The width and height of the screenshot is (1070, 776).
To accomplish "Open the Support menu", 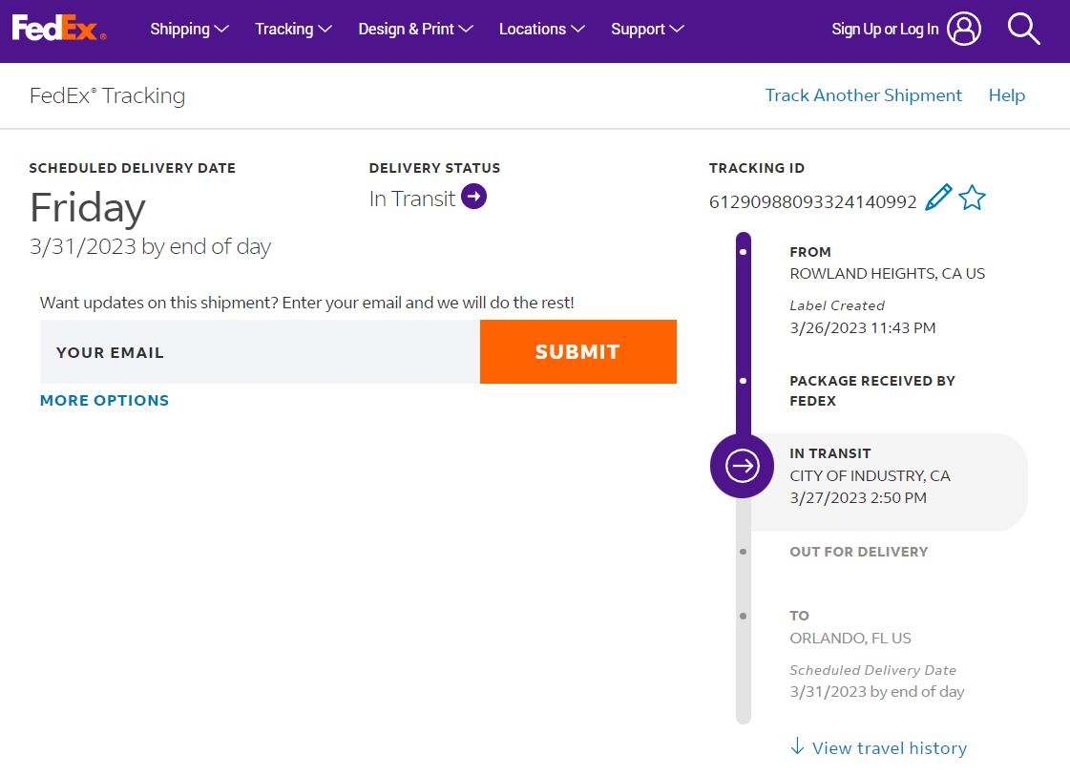I will (x=647, y=30).
